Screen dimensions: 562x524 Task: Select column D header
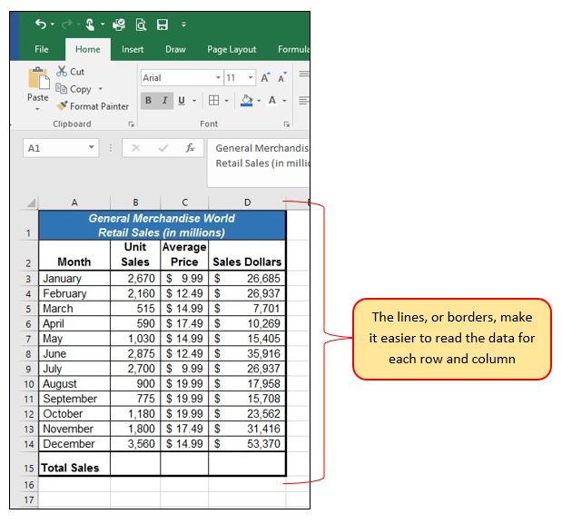pyautogui.click(x=247, y=203)
